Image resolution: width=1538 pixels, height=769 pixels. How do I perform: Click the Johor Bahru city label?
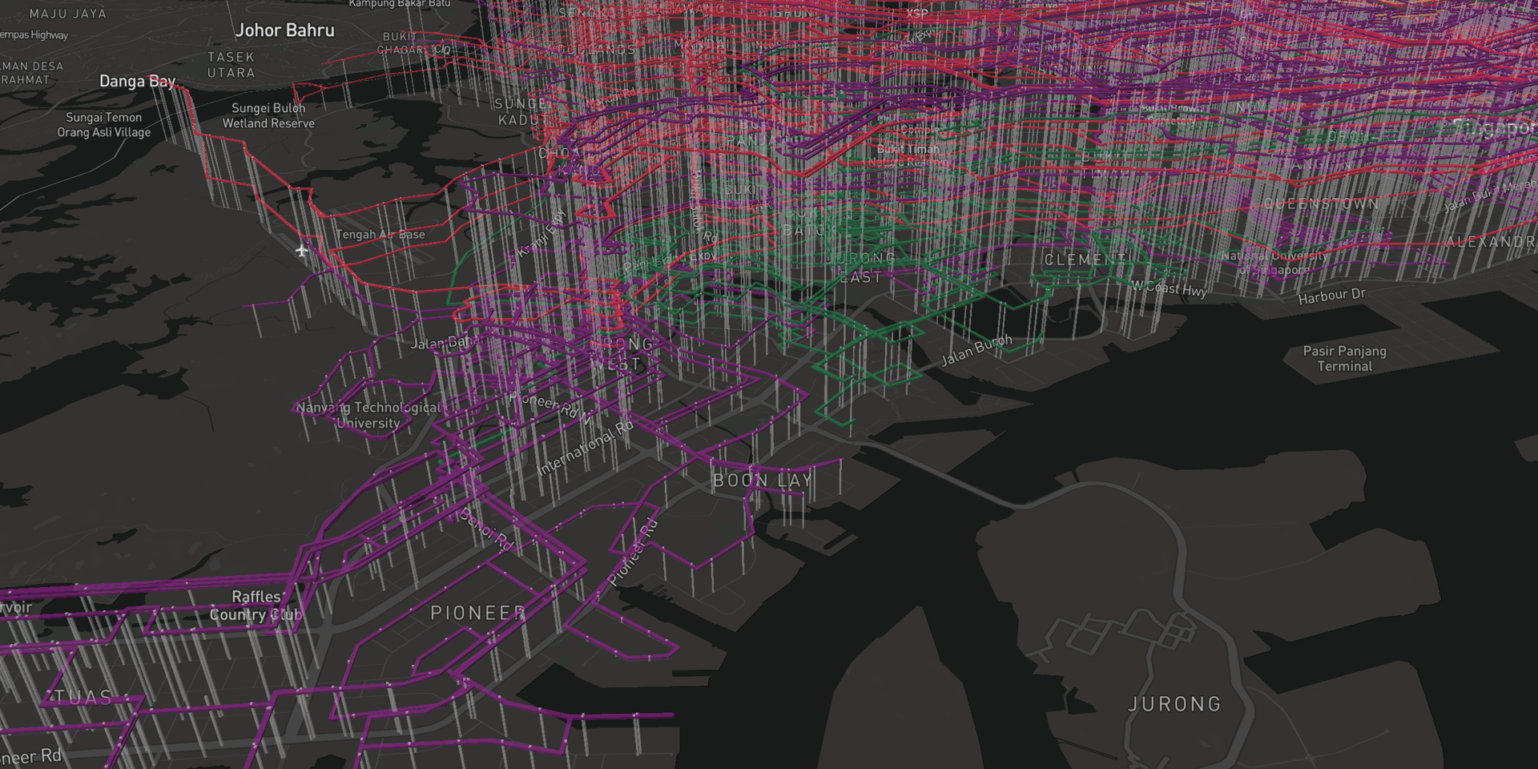click(284, 30)
